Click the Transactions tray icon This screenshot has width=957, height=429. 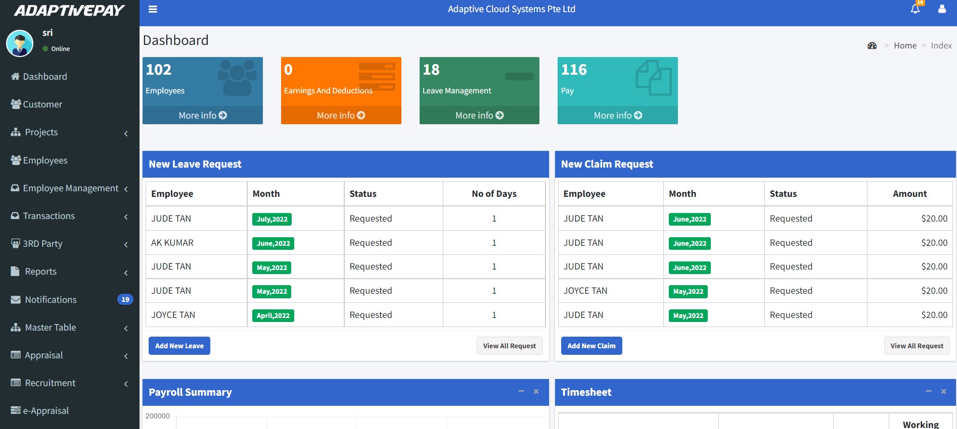click(16, 216)
